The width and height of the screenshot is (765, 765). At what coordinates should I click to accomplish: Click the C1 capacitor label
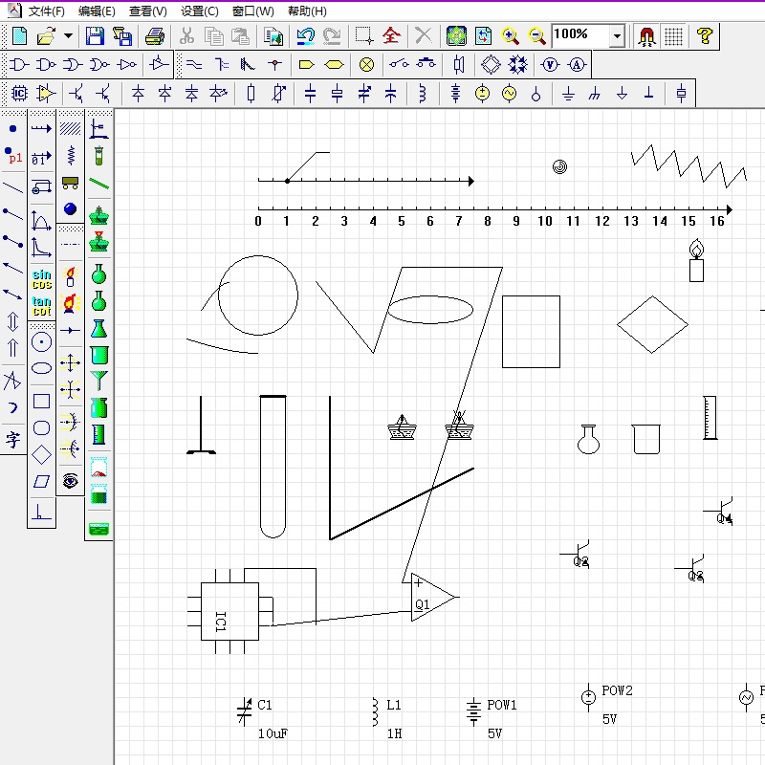click(x=265, y=705)
